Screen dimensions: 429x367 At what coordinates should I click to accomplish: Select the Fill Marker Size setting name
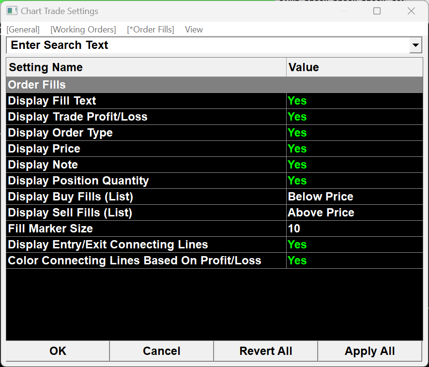[146, 229]
